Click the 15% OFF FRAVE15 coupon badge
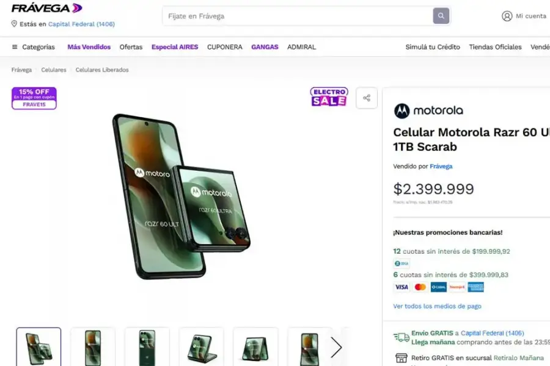 coord(34,98)
